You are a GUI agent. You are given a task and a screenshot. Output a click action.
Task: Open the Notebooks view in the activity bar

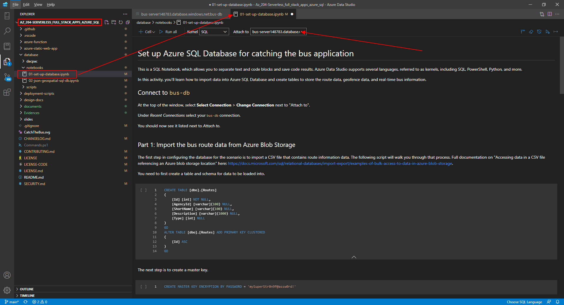tap(7, 46)
